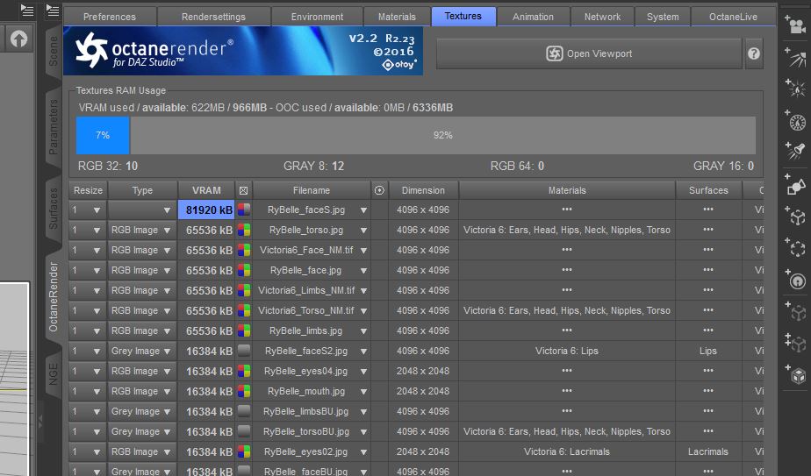Screen dimensions: 811x476
Task: Switch to the Rendersettings tab
Action: (213, 17)
